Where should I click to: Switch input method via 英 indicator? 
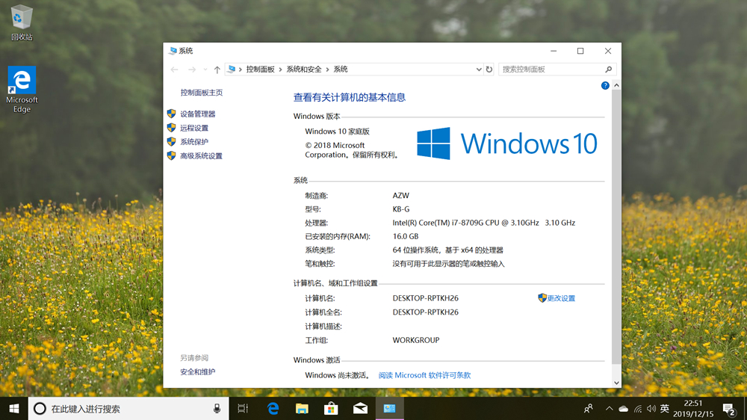[665, 409]
